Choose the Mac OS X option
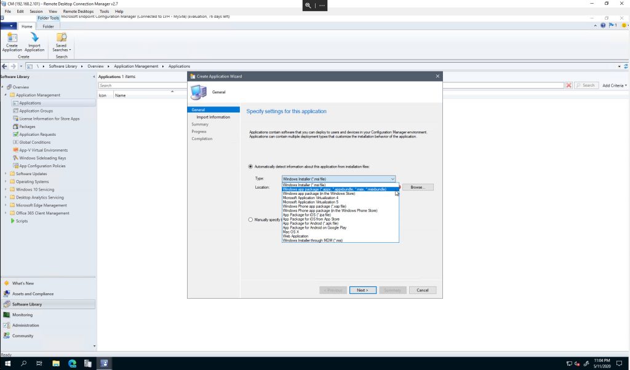 click(x=341, y=232)
